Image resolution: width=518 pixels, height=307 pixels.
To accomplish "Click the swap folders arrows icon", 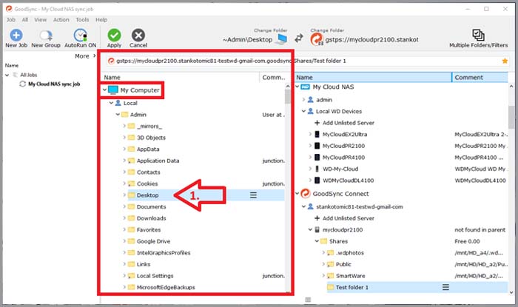I will [299, 38].
